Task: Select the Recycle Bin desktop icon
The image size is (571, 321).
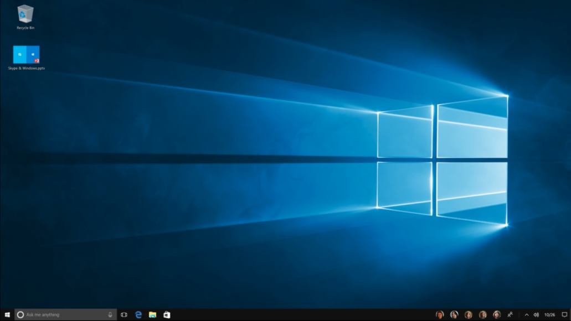Action: pos(25,17)
